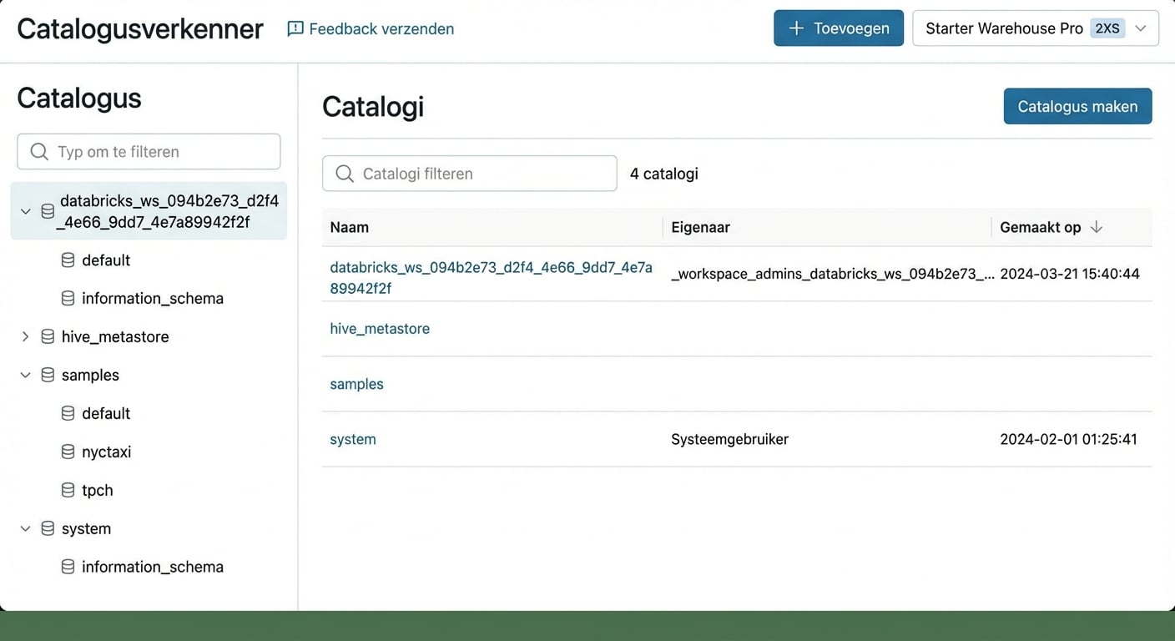This screenshot has width=1175, height=641.
Task: Click the schema icon next to tpch
Action: (x=67, y=490)
